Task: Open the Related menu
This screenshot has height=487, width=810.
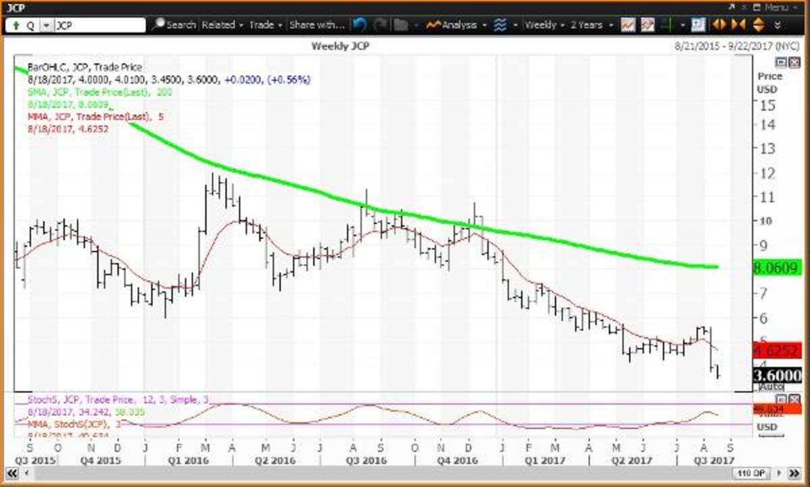Action: click(222, 25)
